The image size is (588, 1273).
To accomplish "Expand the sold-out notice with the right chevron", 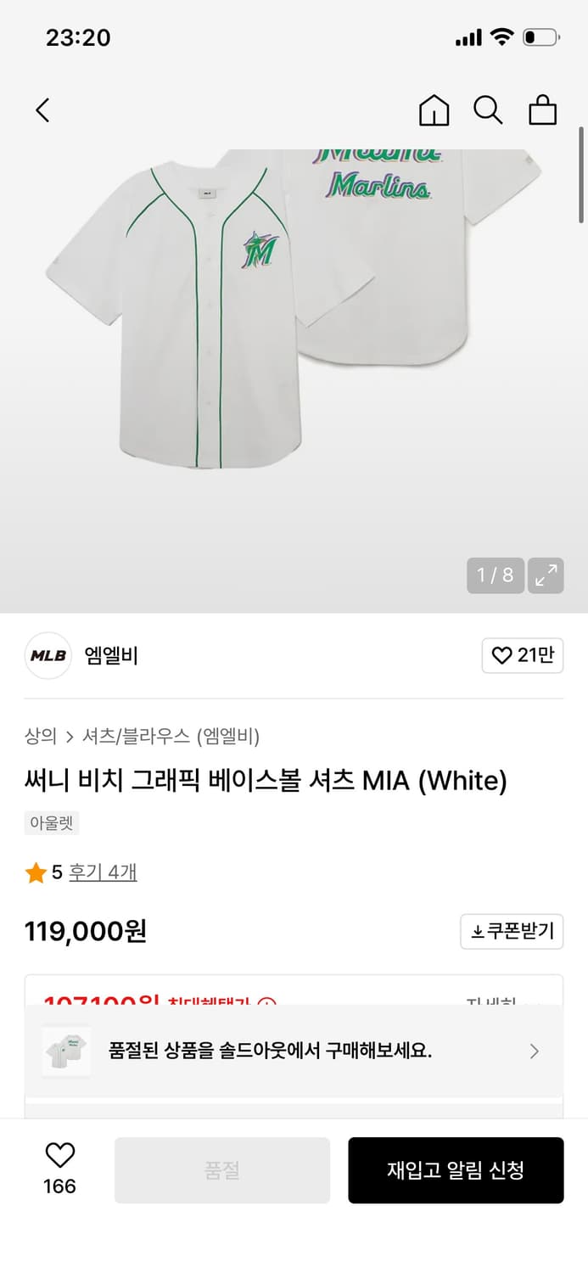I will (x=535, y=1051).
